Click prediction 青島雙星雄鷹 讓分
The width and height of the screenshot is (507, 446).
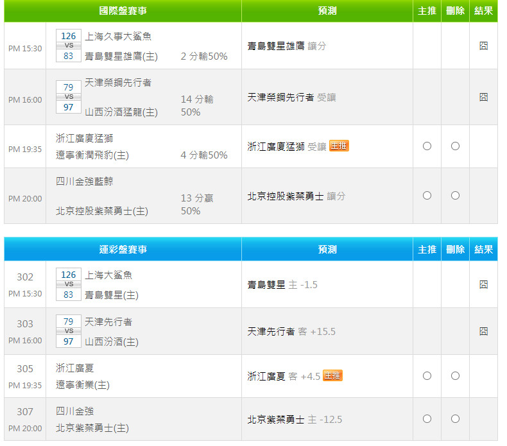click(x=287, y=46)
